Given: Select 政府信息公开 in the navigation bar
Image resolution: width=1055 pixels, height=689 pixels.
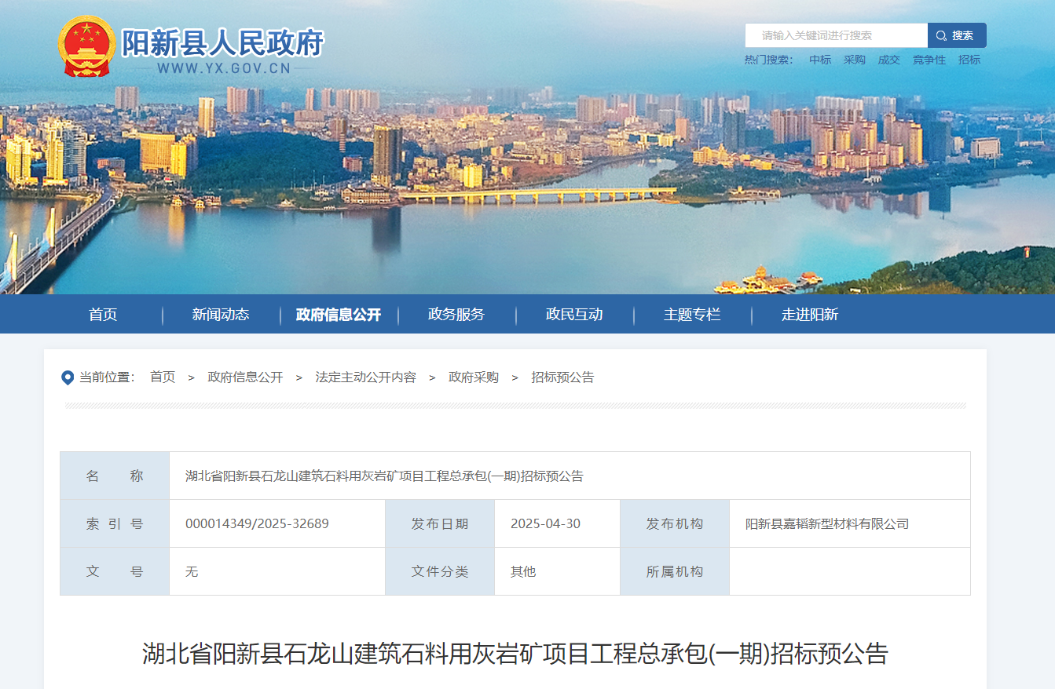Looking at the screenshot, I should (339, 315).
